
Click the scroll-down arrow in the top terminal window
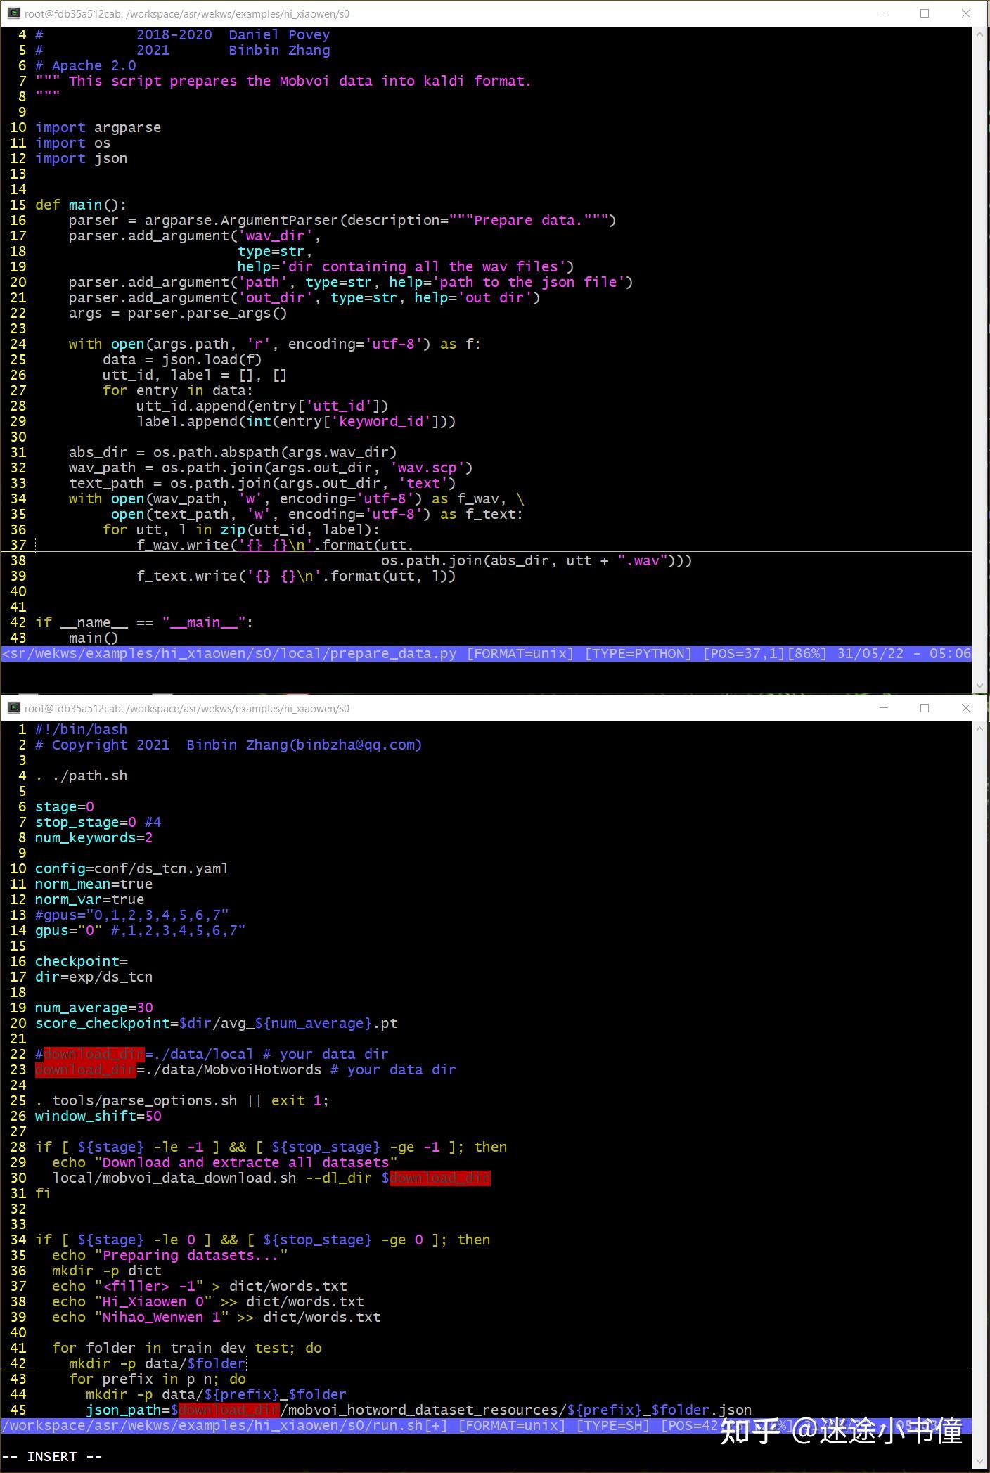(x=981, y=686)
